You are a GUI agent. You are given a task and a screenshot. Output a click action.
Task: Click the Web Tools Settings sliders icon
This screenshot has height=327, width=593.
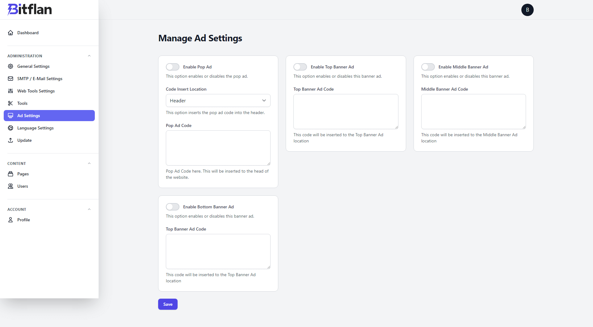click(11, 91)
